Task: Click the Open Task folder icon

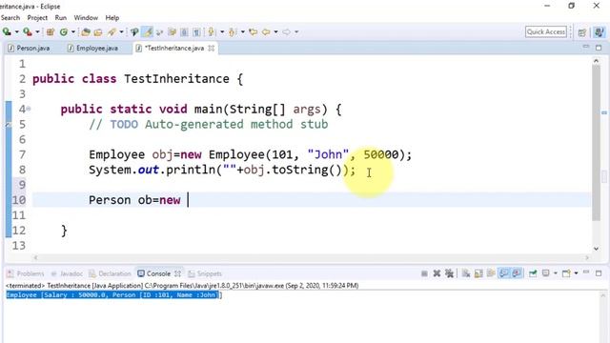Action: pos(98,31)
